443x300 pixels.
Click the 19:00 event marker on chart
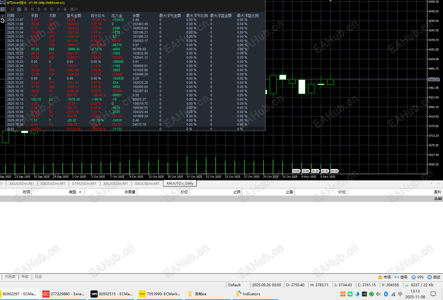point(296,171)
